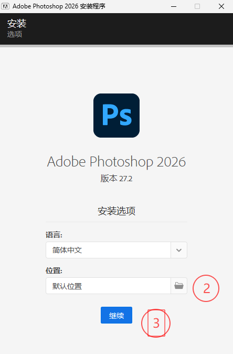Image resolution: width=233 pixels, height=354 pixels.
Task: Click the Adobe installer icon in the title bar
Action: [x=5, y=6]
